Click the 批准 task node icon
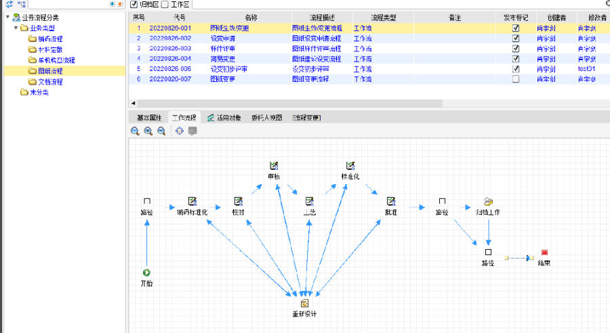The image size is (610, 333). coord(391,201)
